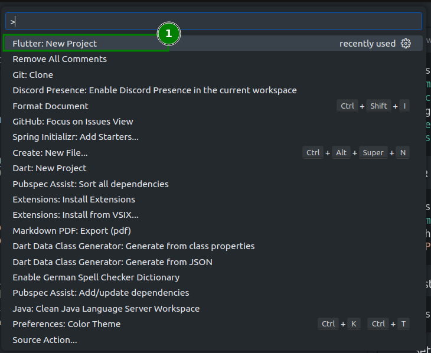This screenshot has width=431, height=353.
Task: Click the gear icon beside Flutter: New Project
Action: tap(406, 43)
